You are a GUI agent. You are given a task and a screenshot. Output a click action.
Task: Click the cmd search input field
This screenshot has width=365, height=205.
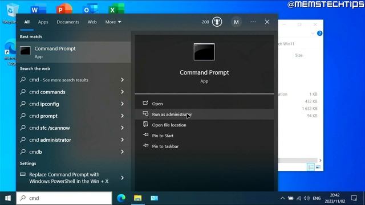click(64, 198)
